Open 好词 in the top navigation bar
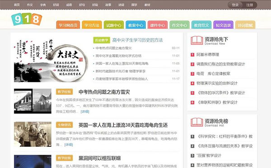Viewport: 271px width, 168px height. click(x=56, y=5)
